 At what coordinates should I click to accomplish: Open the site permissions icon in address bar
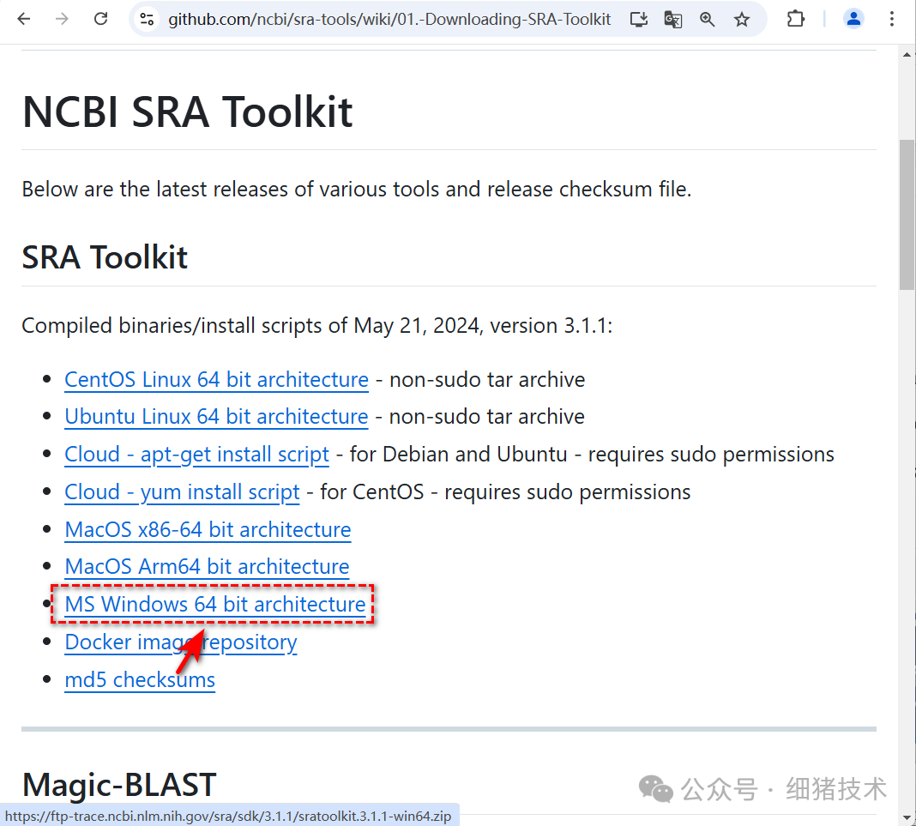tap(147, 19)
